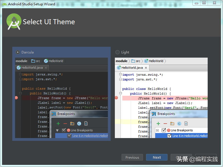Click Line Breakpoints row label in Darcula preview

point(82,130)
